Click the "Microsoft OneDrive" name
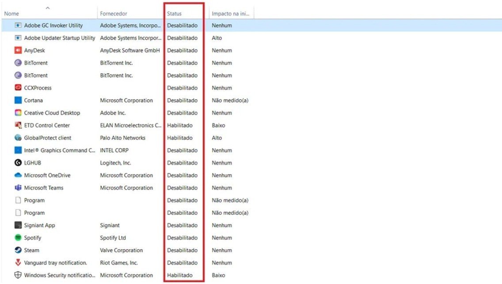The image size is (502, 284). click(x=47, y=175)
